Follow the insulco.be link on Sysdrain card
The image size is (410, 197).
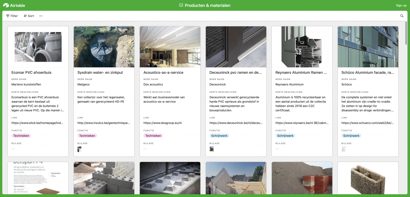click(x=104, y=123)
